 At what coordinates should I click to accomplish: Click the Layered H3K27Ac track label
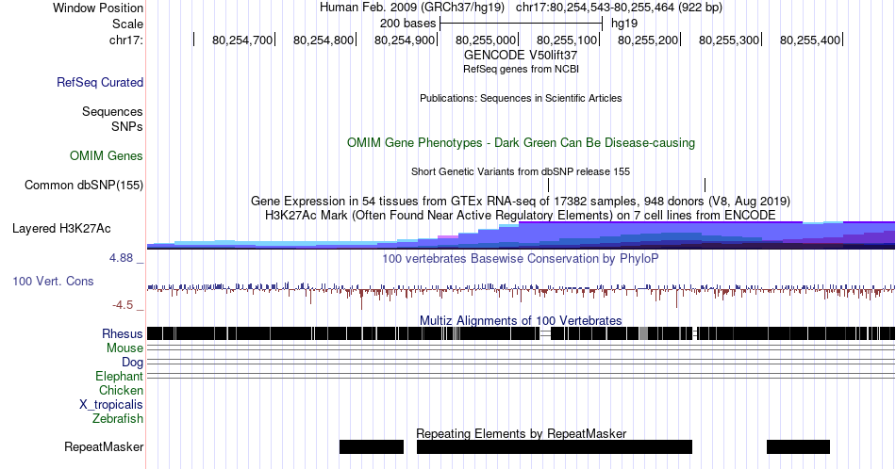pyautogui.click(x=61, y=228)
